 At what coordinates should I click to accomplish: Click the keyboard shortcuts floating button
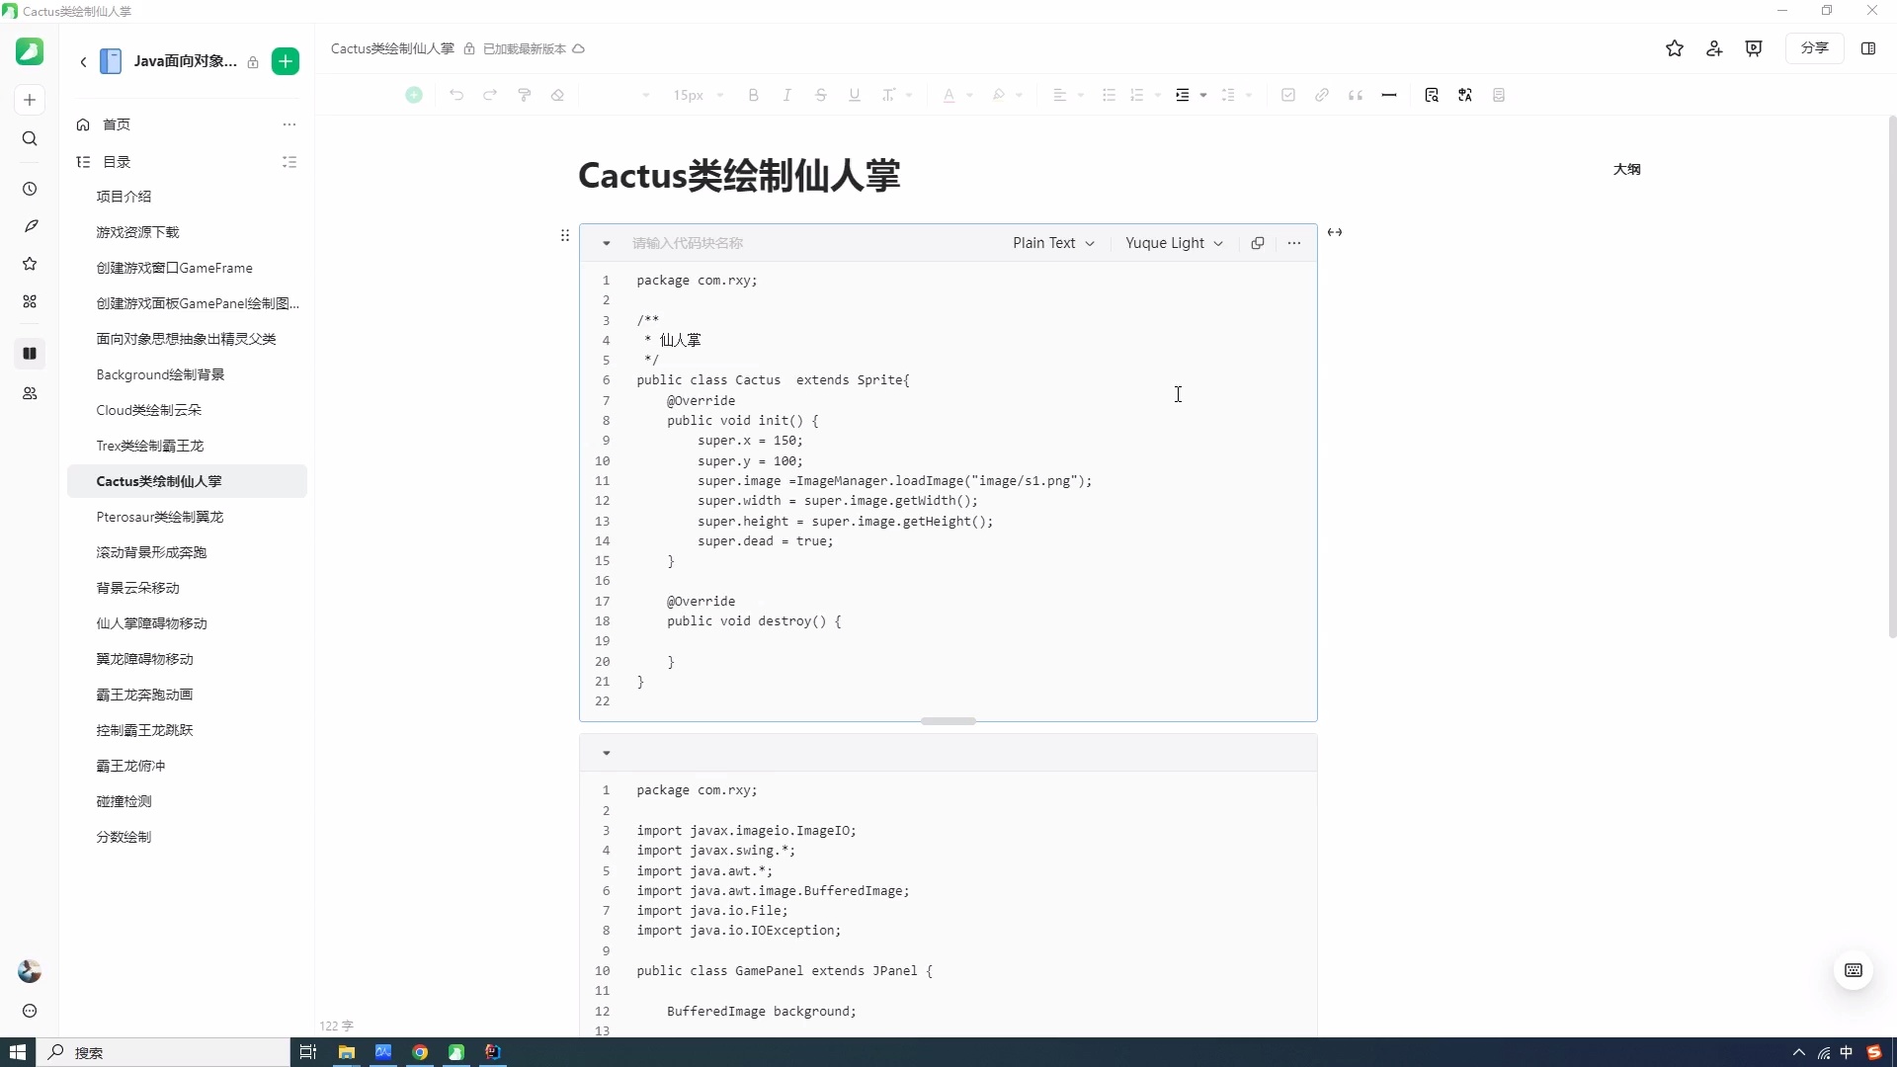[x=1854, y=970]
